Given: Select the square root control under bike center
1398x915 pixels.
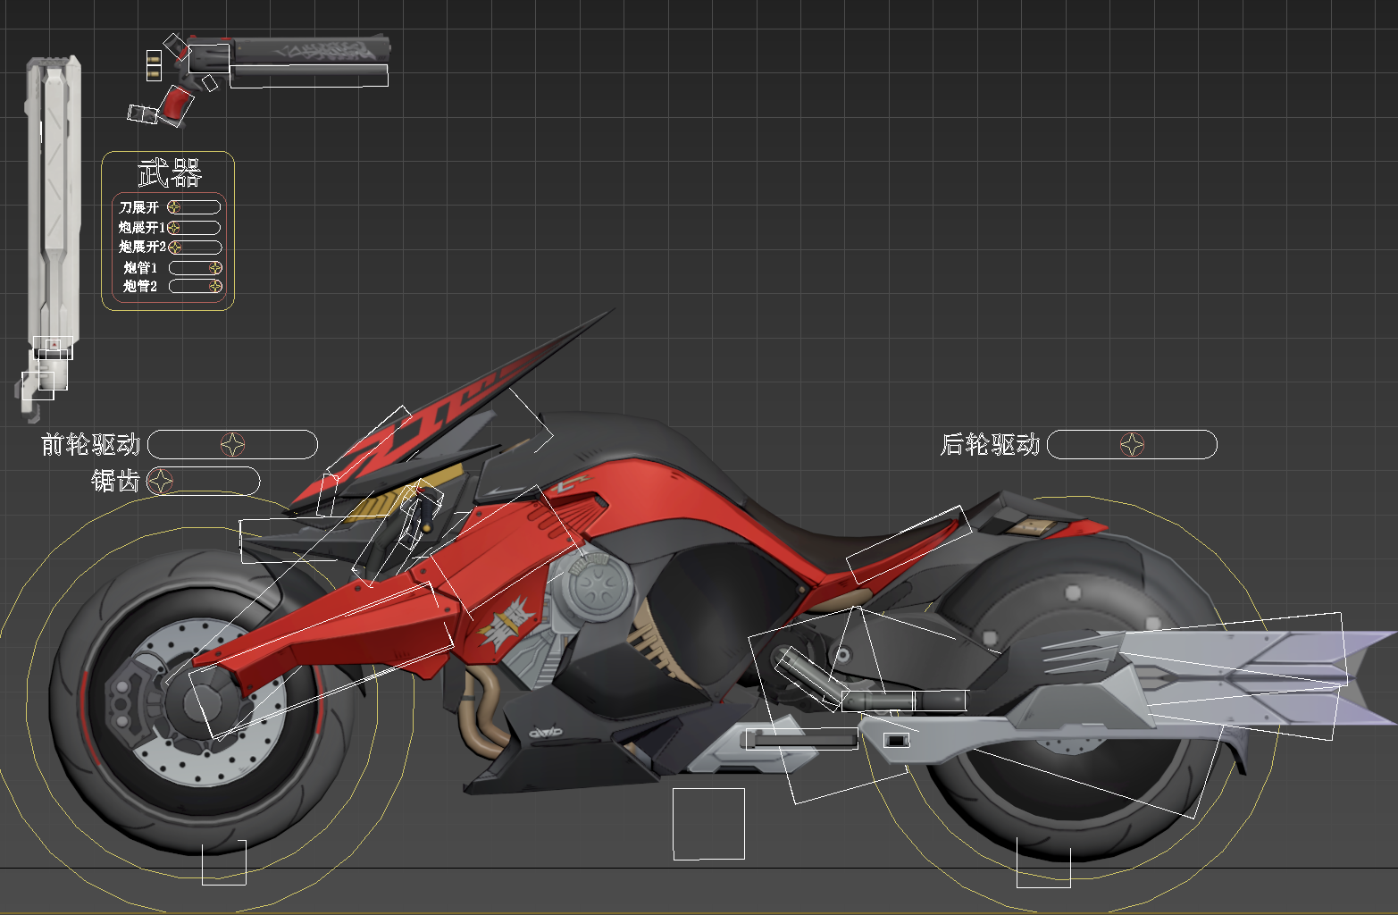Looking at the screenshot, I should point(708,824).
